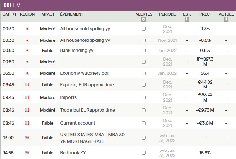The image size is (236, 159).
Task: Toggle alert for Imports event
Action: [x=144, y=97]
